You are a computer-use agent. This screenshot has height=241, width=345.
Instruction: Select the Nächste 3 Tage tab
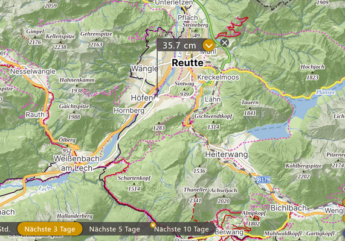50,229
